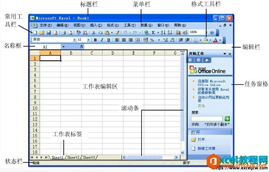Click green search Go arrow button
Screen dimensions: 269x172
[227, 119]
